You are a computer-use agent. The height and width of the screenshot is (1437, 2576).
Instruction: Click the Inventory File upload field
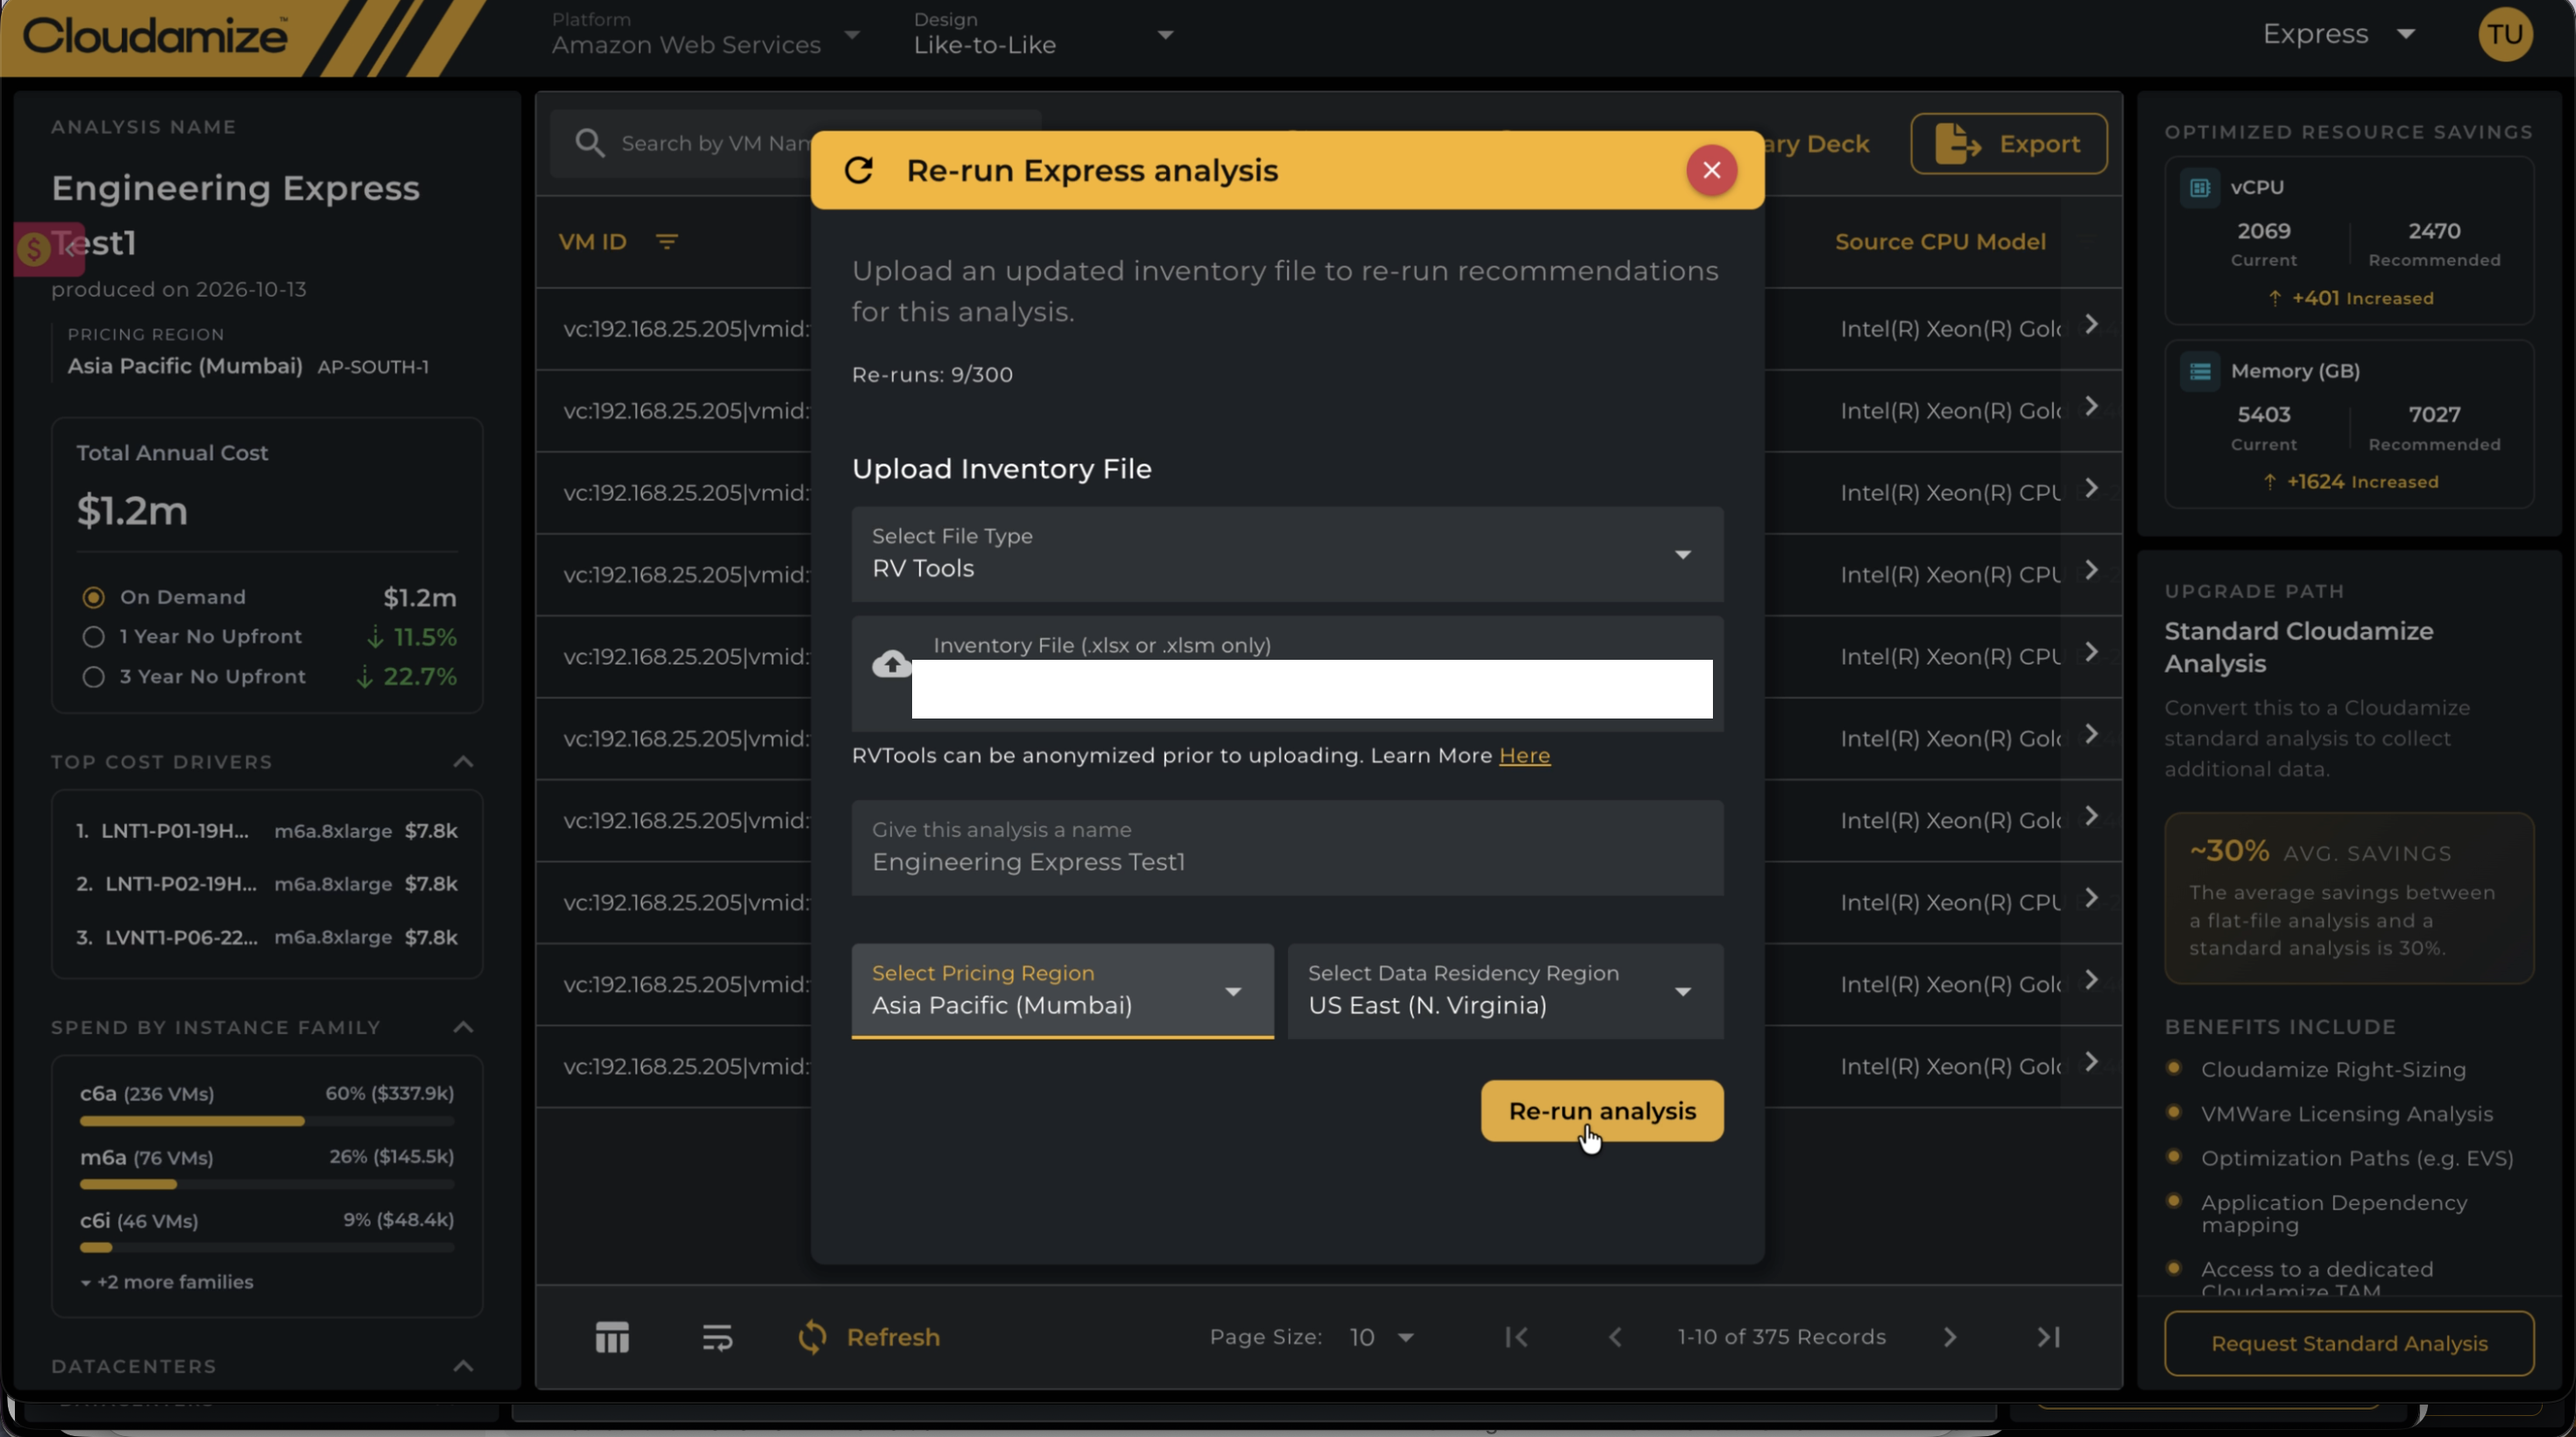pos(1287,674)
